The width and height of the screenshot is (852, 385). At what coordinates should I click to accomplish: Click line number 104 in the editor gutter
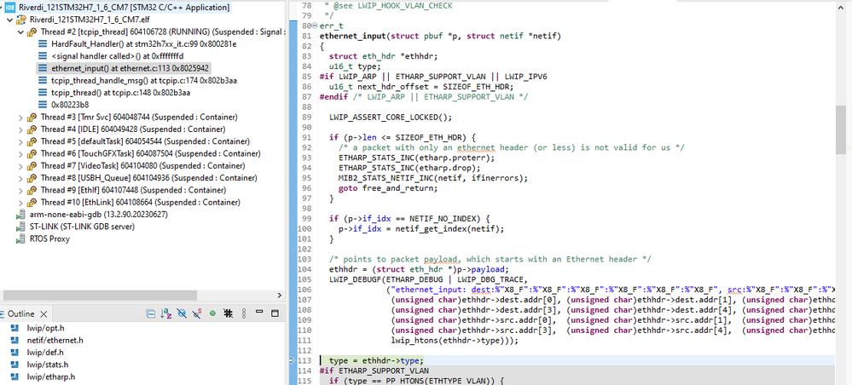pos(304,269)
